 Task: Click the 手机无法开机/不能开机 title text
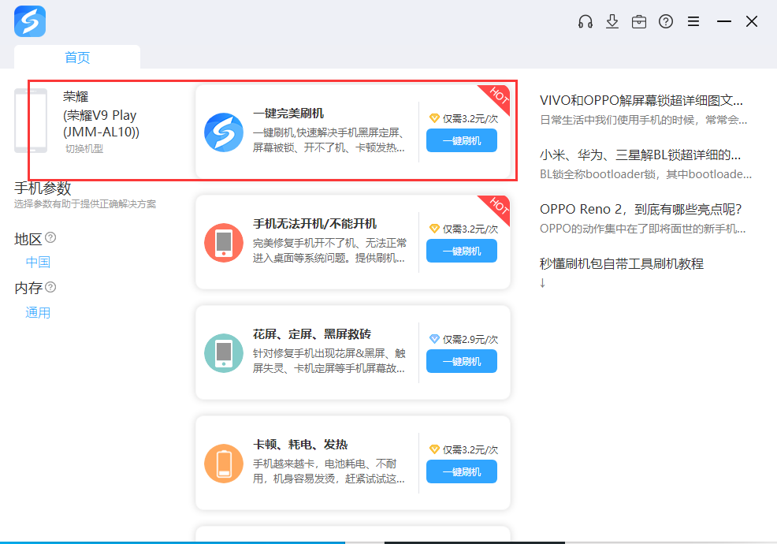[x=314, y=224]
